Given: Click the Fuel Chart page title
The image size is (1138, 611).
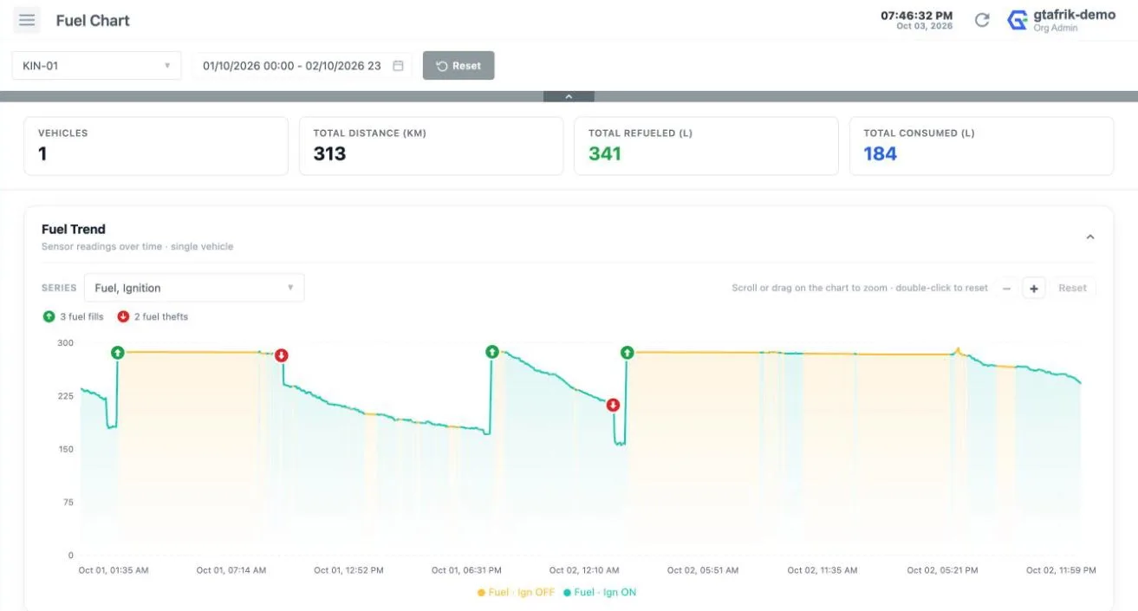Looking at the screenshot, I should click(93, 20).
